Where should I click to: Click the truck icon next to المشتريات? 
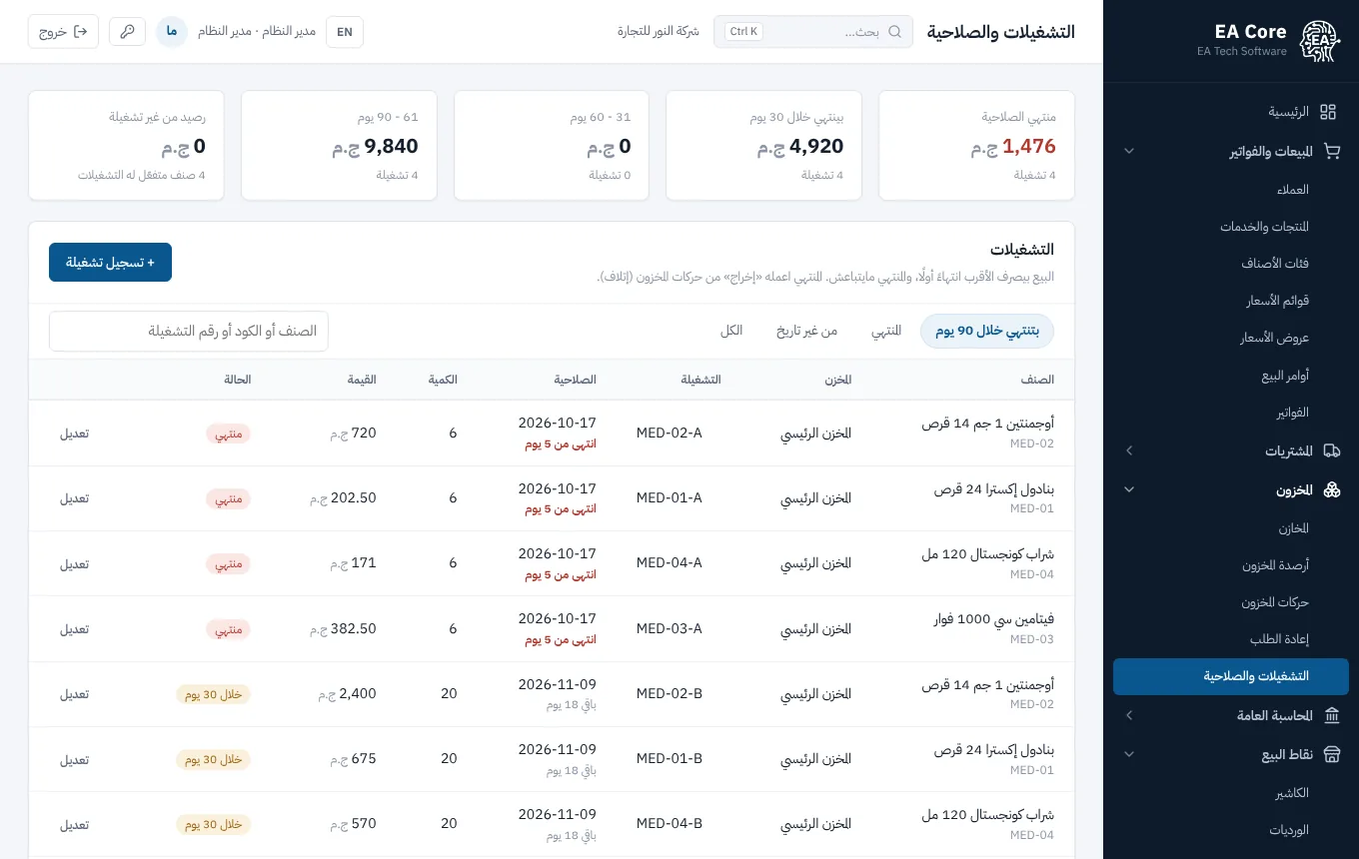[x=1331, y=451]
